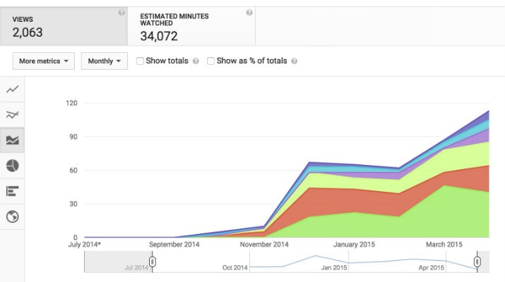Switch to stacked area chart view
This screenshot has width=505, height=282.
point(12,140)
